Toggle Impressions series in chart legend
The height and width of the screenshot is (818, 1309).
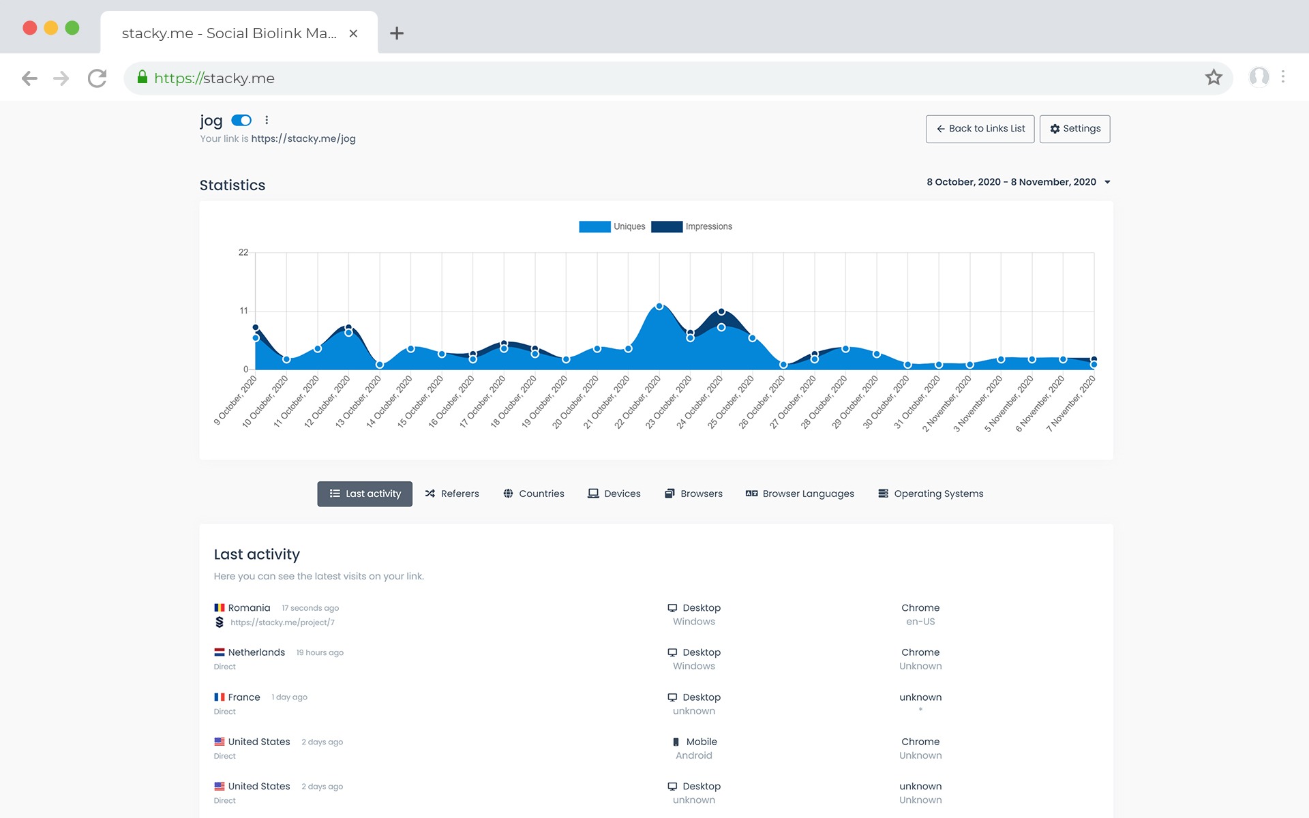pos(691,227)
